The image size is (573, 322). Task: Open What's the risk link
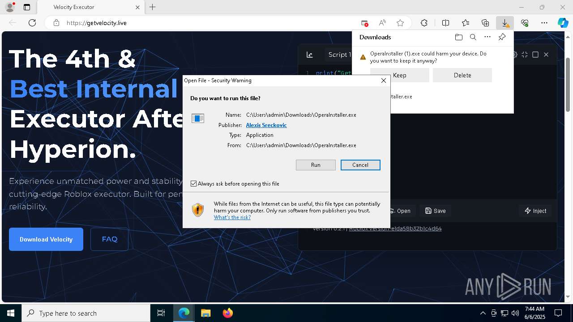pyautogui.click(x=232, y=217)
